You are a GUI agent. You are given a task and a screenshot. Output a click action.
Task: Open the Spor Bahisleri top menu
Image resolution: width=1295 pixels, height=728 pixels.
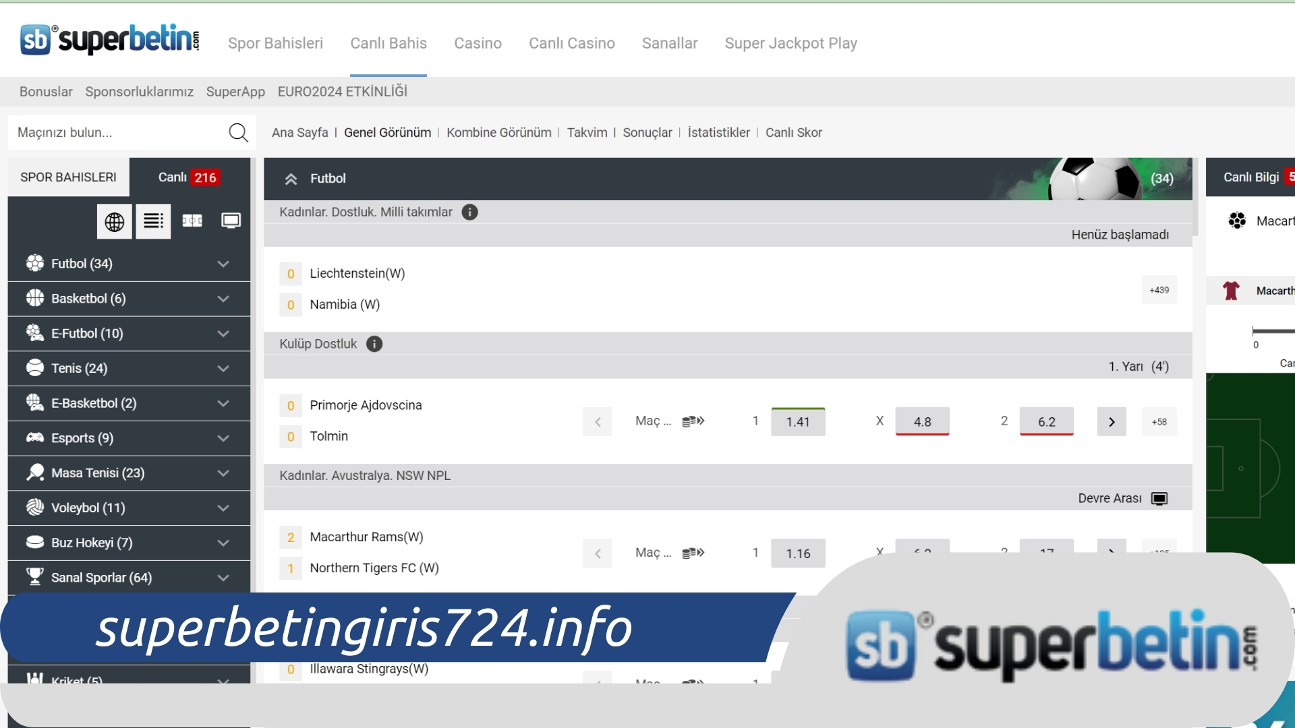pyautogui.click(x=275, y=43)
